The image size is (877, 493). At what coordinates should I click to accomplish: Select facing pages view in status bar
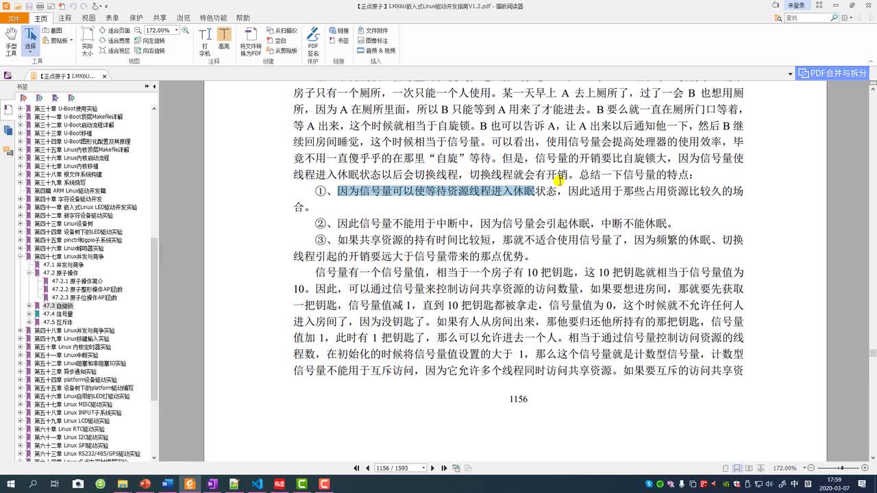pos(748,468)
